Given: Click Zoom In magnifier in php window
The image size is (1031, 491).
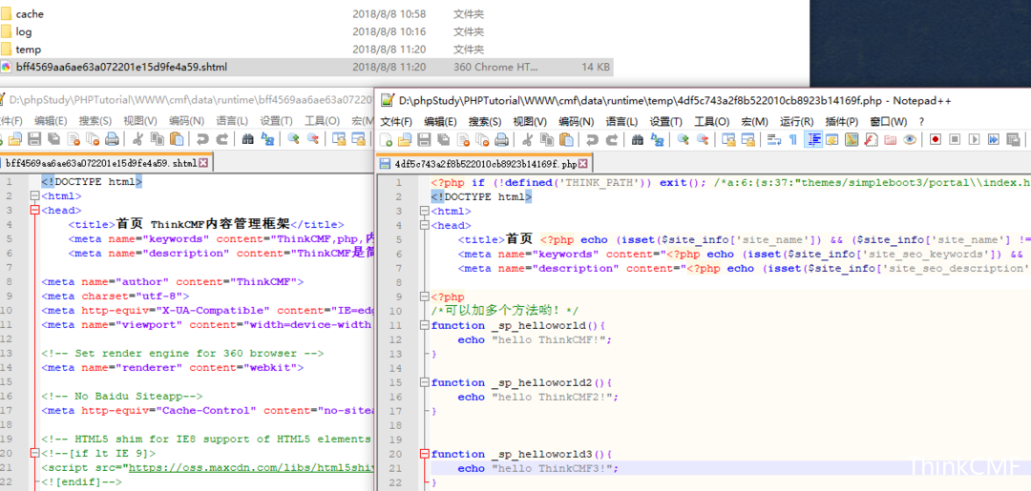Looking at the screenshot, I should tap(684, 139).
